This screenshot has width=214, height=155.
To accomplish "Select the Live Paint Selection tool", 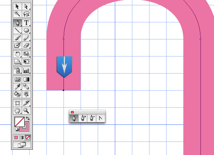I will (x=26, y=94).
